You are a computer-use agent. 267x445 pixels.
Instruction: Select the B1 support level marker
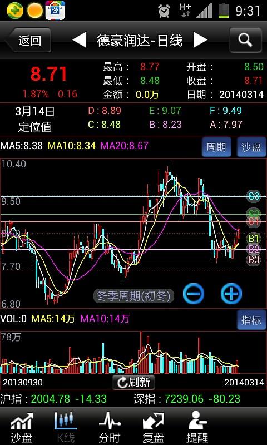[254, 239]
